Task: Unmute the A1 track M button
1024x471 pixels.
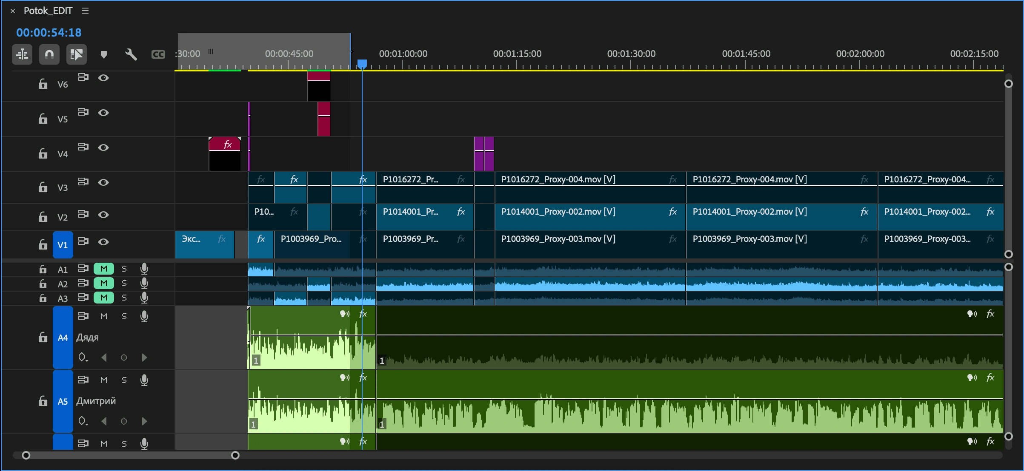Action: 104,269
